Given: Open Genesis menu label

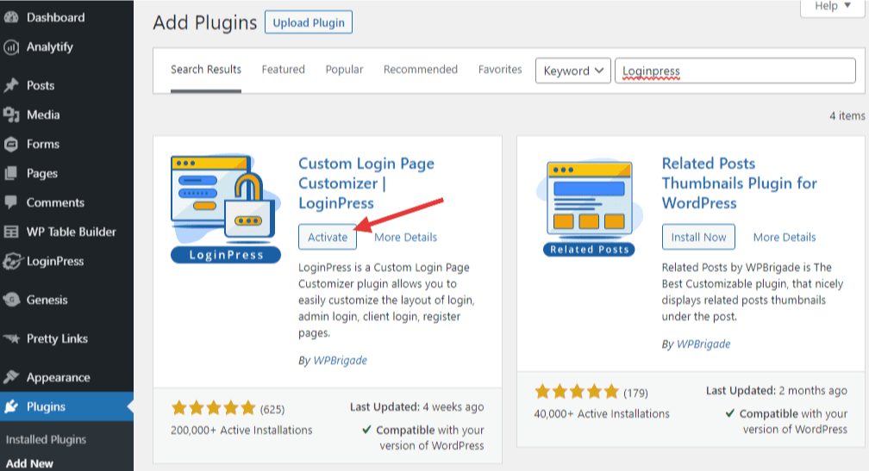Looking at the screenshot, I should click(x=47, y=300).
